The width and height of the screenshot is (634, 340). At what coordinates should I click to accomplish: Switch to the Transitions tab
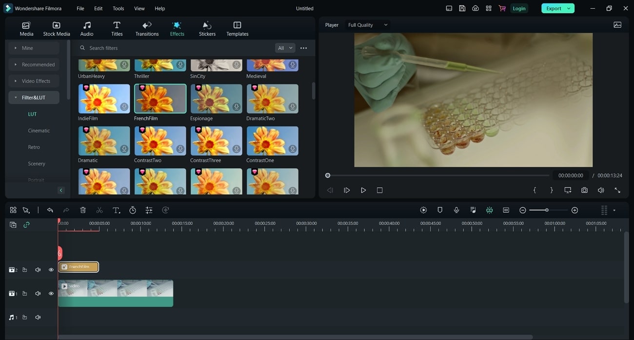pyautogui.click(x=147, y=29)
